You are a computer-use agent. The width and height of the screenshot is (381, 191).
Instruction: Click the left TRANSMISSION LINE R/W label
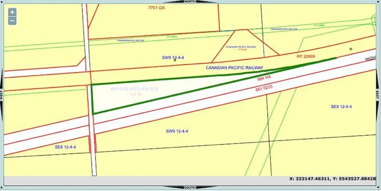tap(131, 41)
